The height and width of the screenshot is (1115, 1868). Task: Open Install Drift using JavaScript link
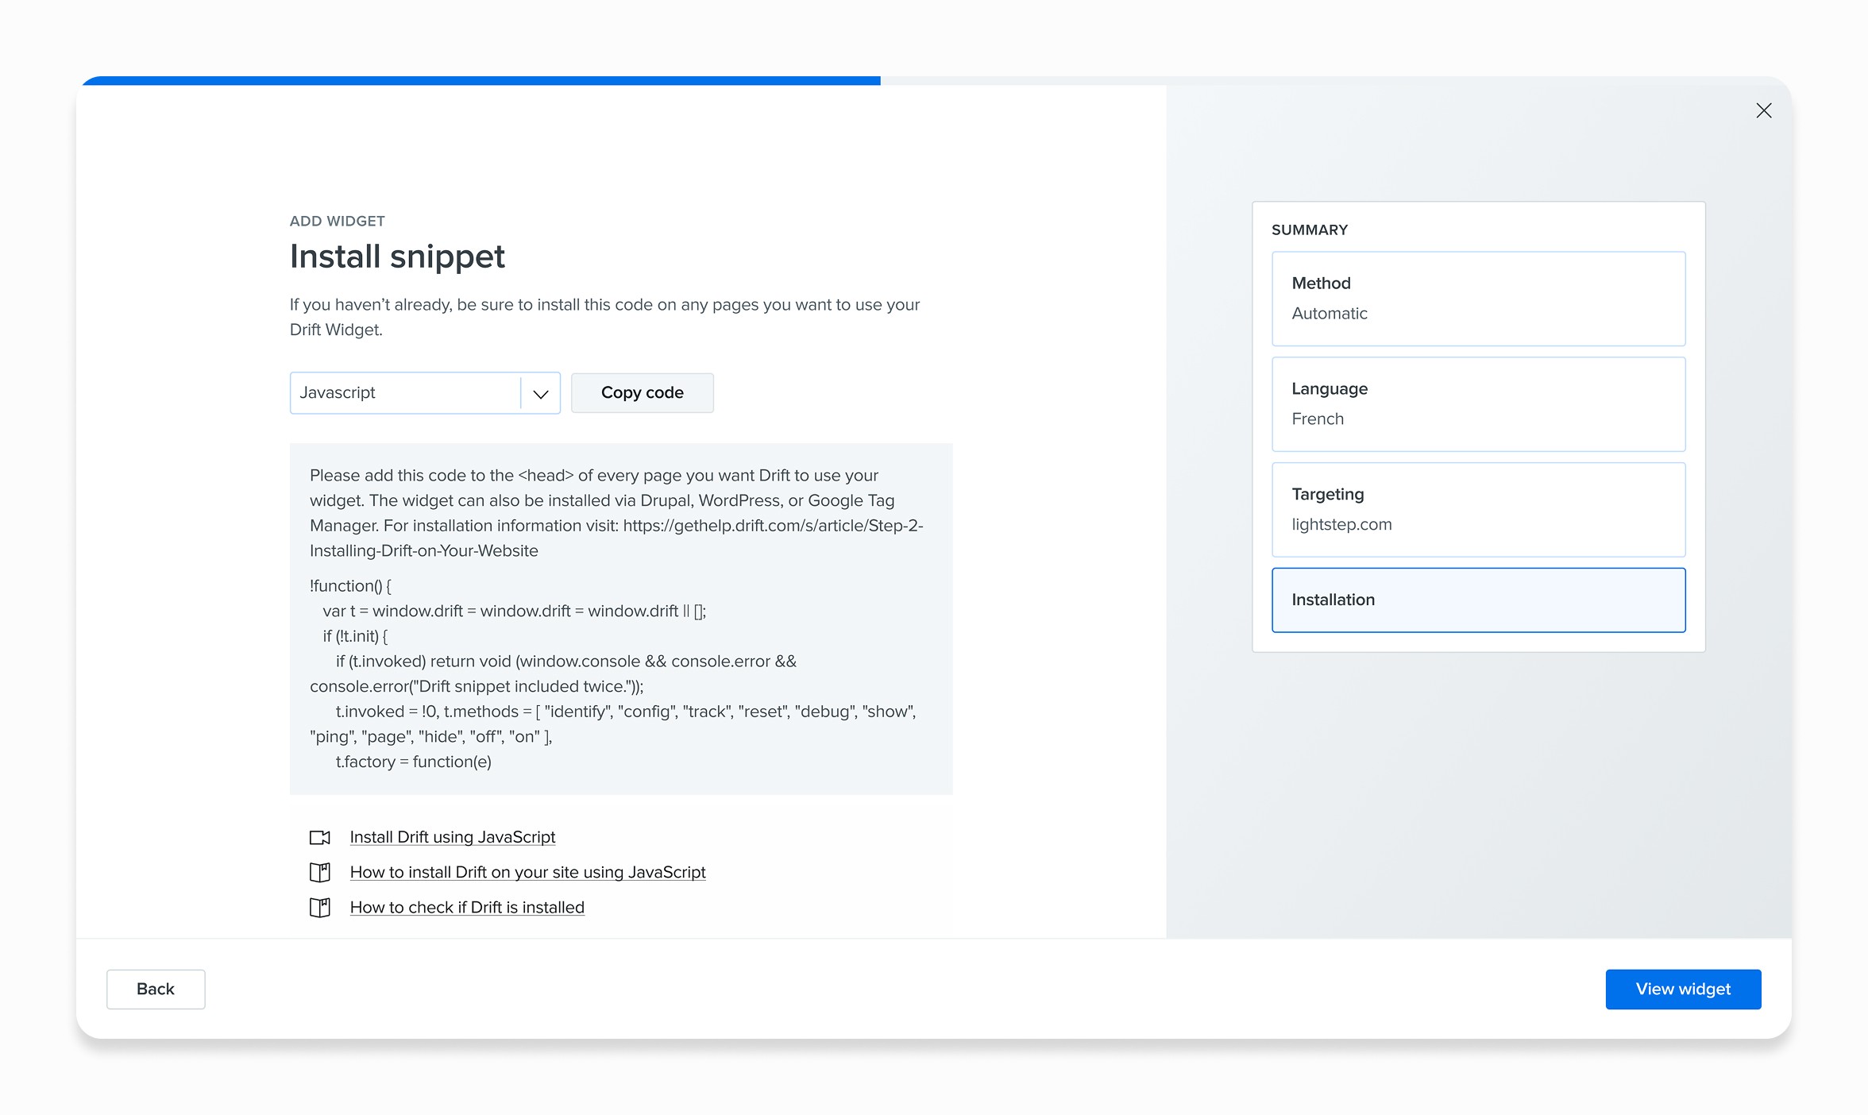(452, 838)
